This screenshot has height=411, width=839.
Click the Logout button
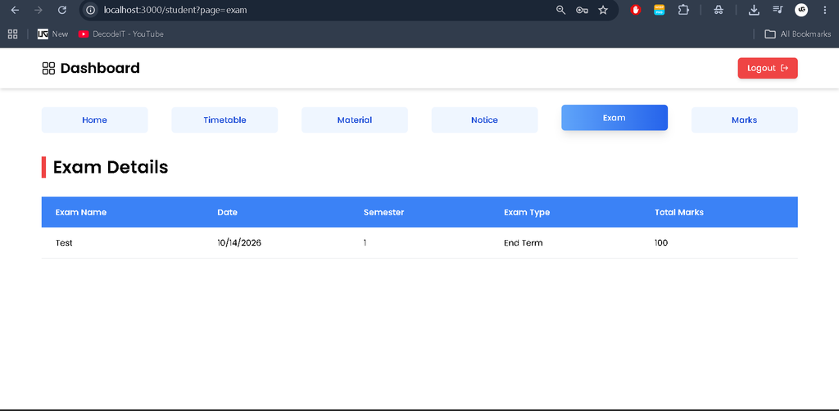[x=767, y=68]
